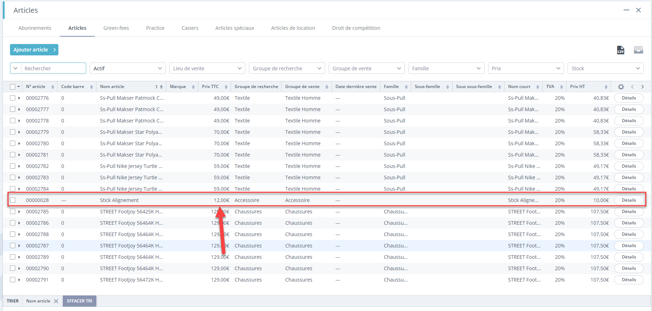Open the search field options chevron

click(x=16, y=68)
